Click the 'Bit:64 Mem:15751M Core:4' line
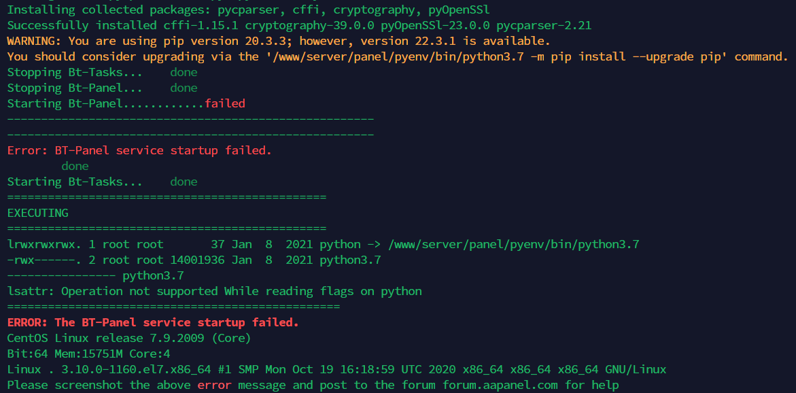The height and width of the screenshot is (393, 796). pos(88,354)
